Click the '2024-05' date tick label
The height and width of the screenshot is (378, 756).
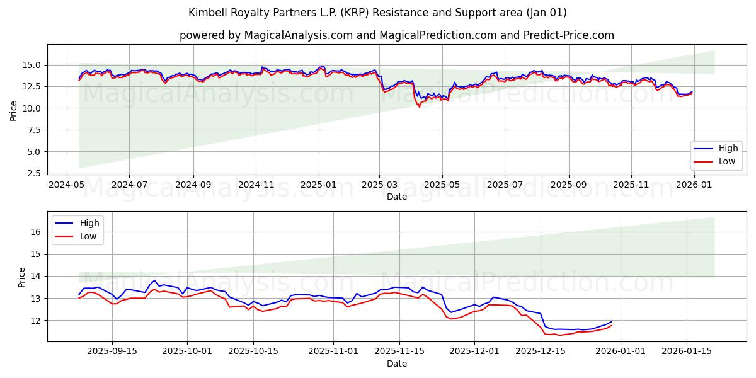coord(67,185)
